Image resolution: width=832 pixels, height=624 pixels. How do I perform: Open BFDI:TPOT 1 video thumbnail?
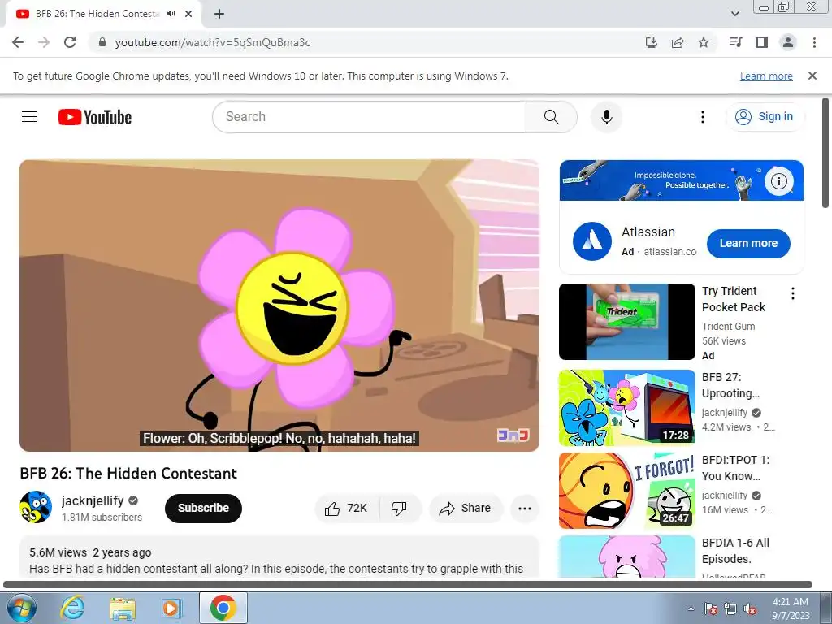(626, 491)
